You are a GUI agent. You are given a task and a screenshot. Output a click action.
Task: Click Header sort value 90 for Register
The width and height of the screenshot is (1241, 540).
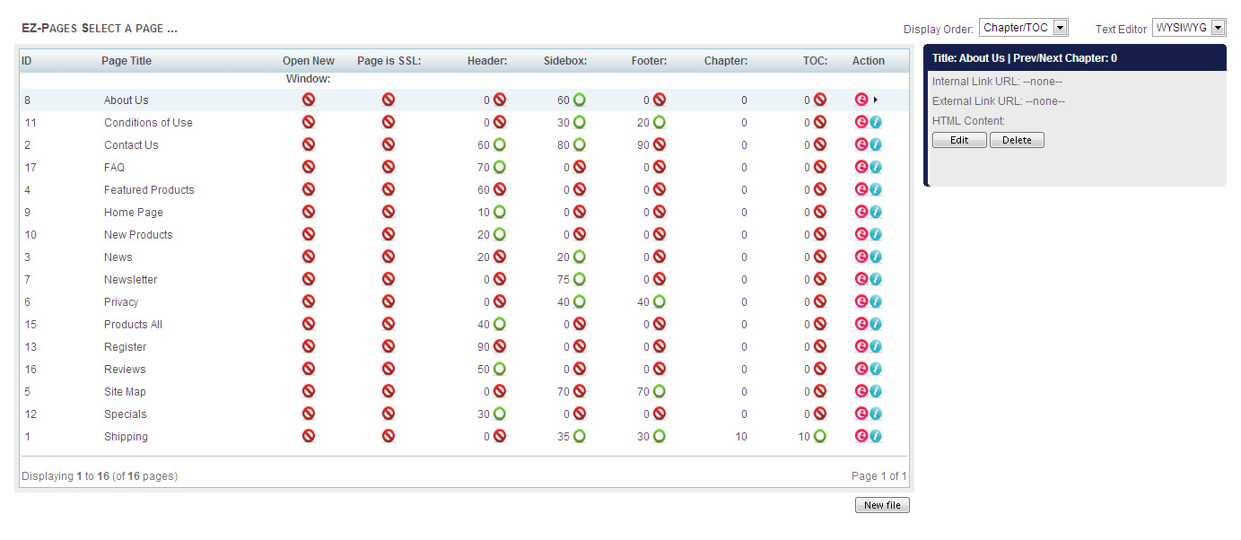point(484,346)
